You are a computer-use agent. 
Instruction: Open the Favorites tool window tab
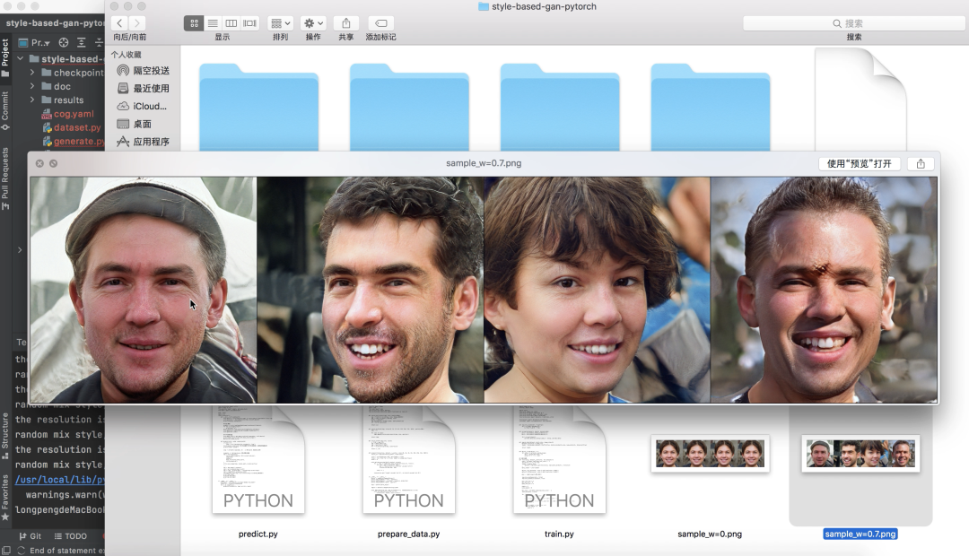[x=5, y=498]
